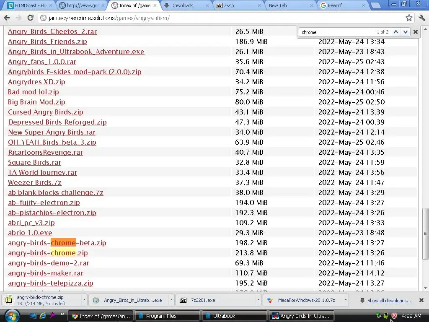Image resolution: width=429 pixels, height=322 pixels.
Task: Download angry-birds-telepizza.zip
Action: [51, 283]
